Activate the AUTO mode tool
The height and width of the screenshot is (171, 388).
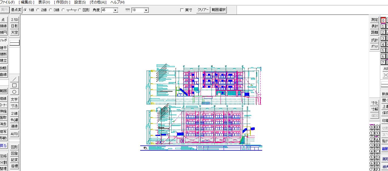14,134
